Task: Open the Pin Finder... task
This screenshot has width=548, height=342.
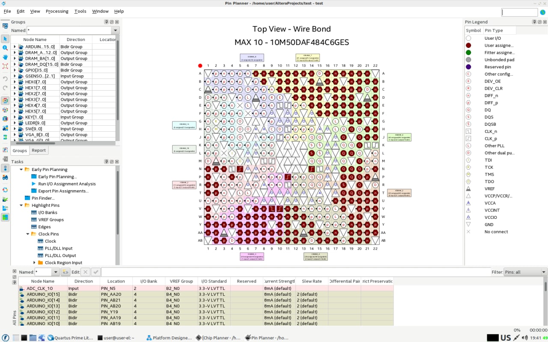Action: point(43,198)
